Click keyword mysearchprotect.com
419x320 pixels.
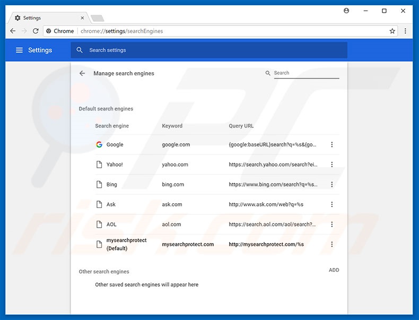click(188, 244)
